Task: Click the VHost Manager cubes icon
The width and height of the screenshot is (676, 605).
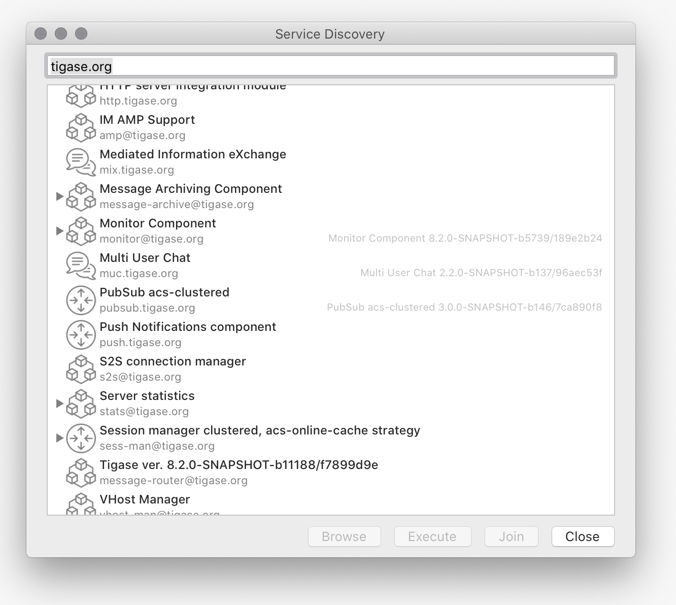Action: 81,503
